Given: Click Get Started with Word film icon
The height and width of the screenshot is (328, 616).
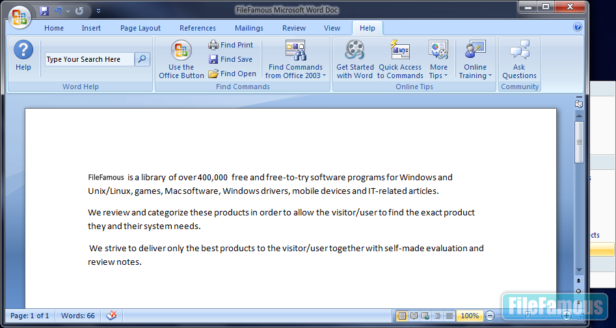Looking at the screenshot, I should pyautogui.click(x=355, y=59).
